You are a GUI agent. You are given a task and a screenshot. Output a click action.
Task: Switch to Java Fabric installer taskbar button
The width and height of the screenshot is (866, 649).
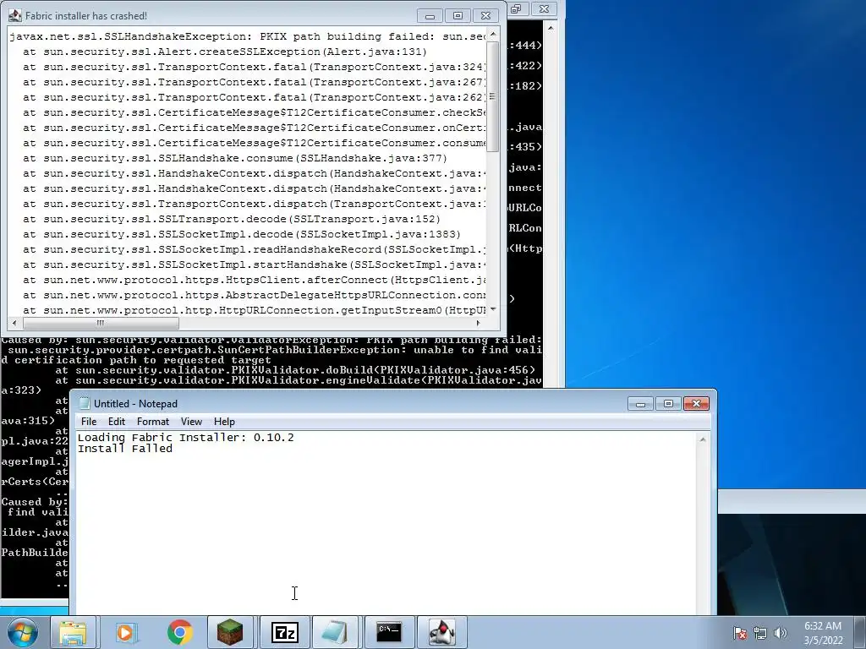pos(441,632)
